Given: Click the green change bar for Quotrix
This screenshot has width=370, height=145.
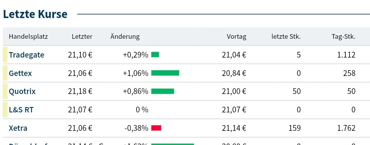Looking at the screenshot, I should click(163, 91).
